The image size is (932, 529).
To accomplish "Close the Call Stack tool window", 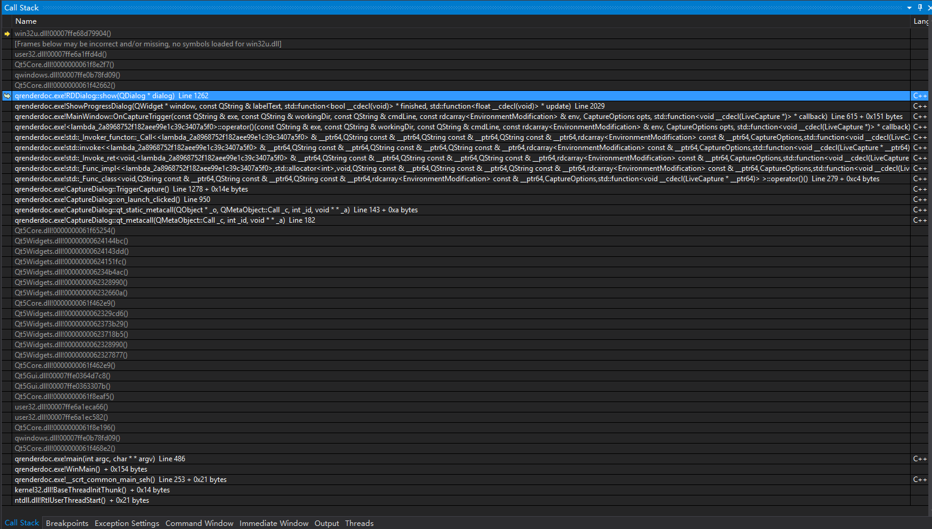I will pos(928,7).
